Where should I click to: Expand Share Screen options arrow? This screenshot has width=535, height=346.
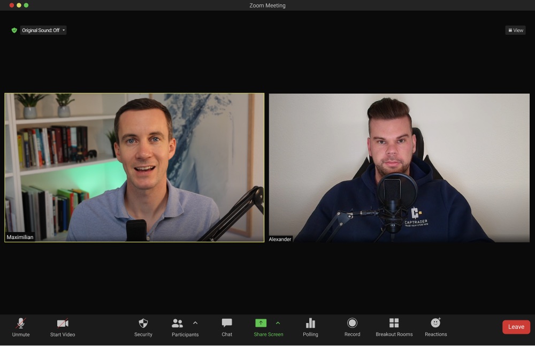[278, 323]
